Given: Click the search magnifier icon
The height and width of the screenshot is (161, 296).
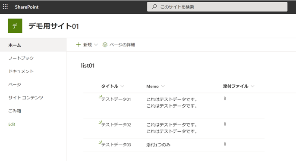Looking at the screenshot, I should tap(154, 7).
